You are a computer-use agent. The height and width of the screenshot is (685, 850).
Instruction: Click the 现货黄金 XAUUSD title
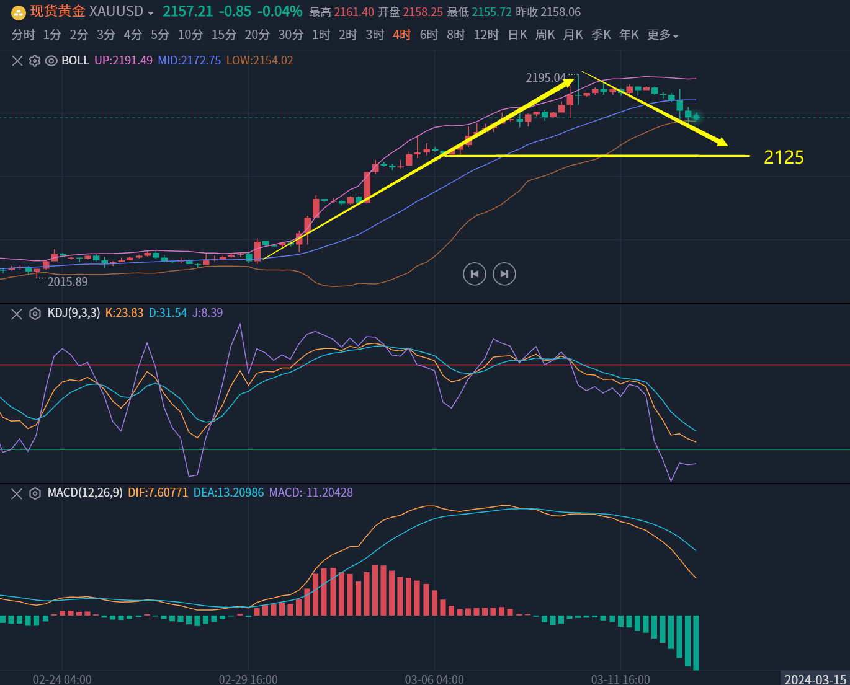(x=86, y=12)
